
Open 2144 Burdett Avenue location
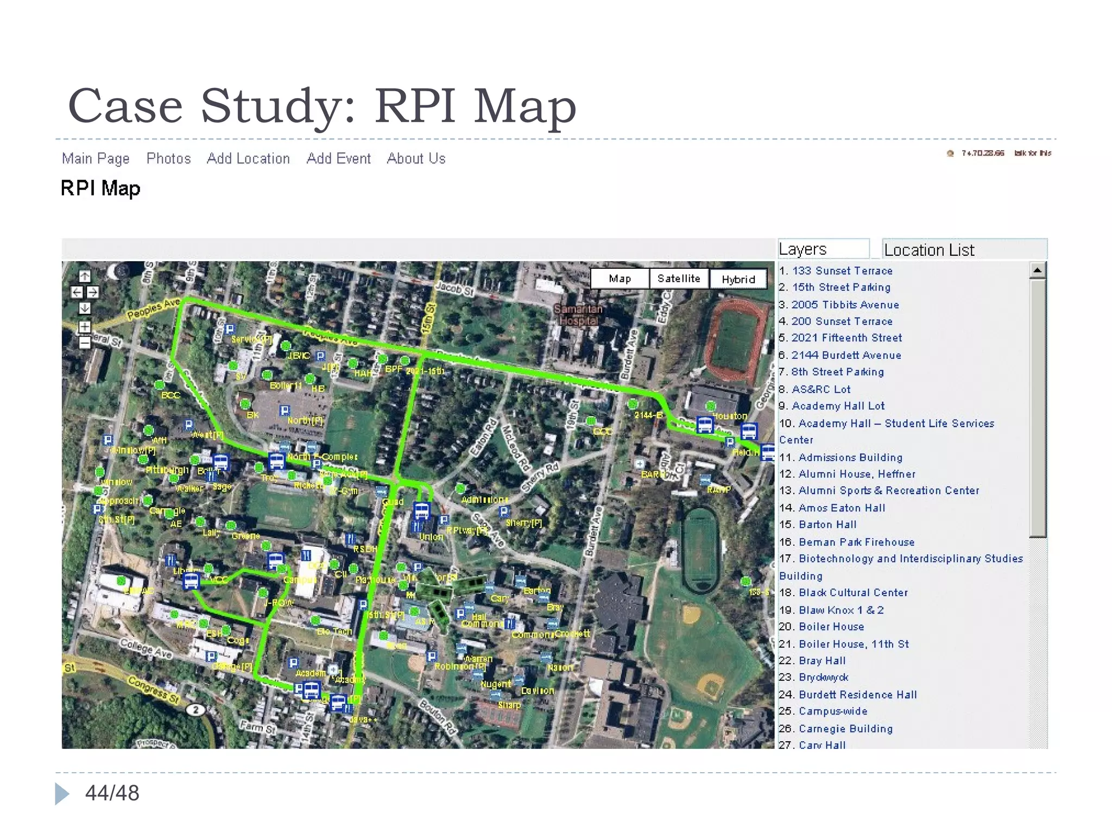coord(846,355)
